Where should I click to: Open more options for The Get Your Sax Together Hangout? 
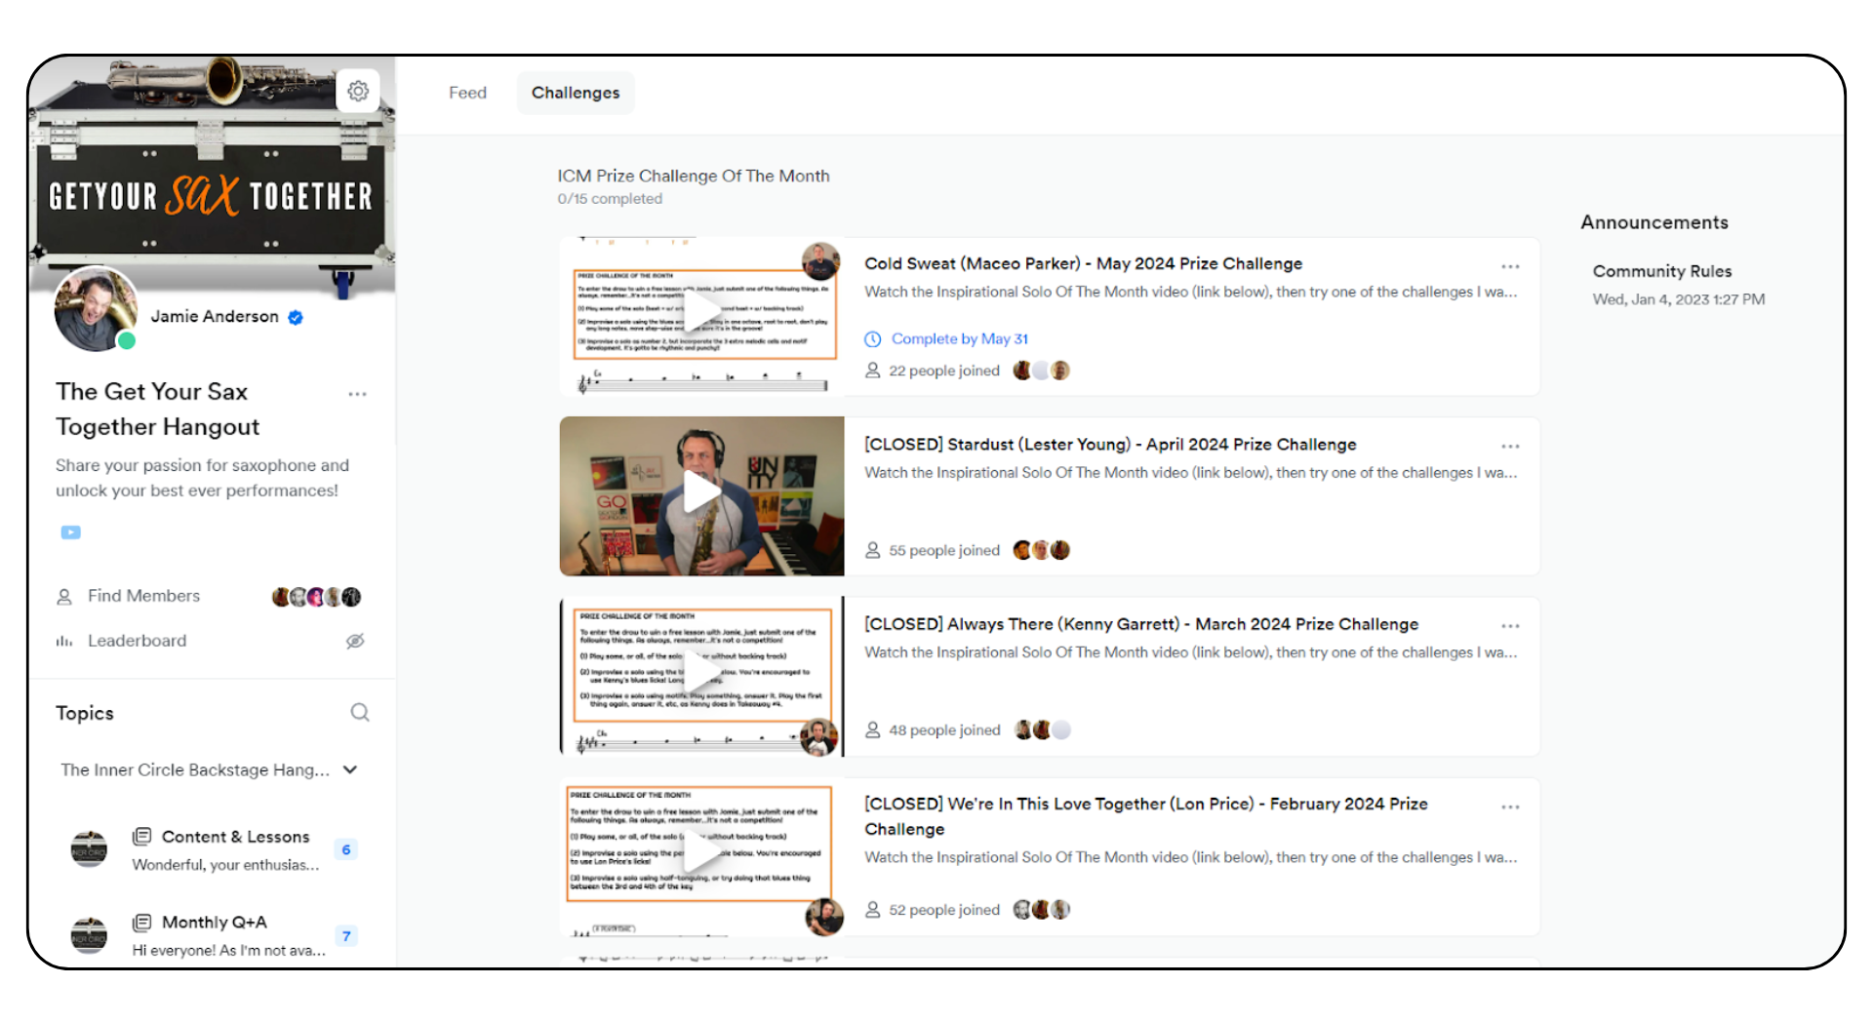358,394
